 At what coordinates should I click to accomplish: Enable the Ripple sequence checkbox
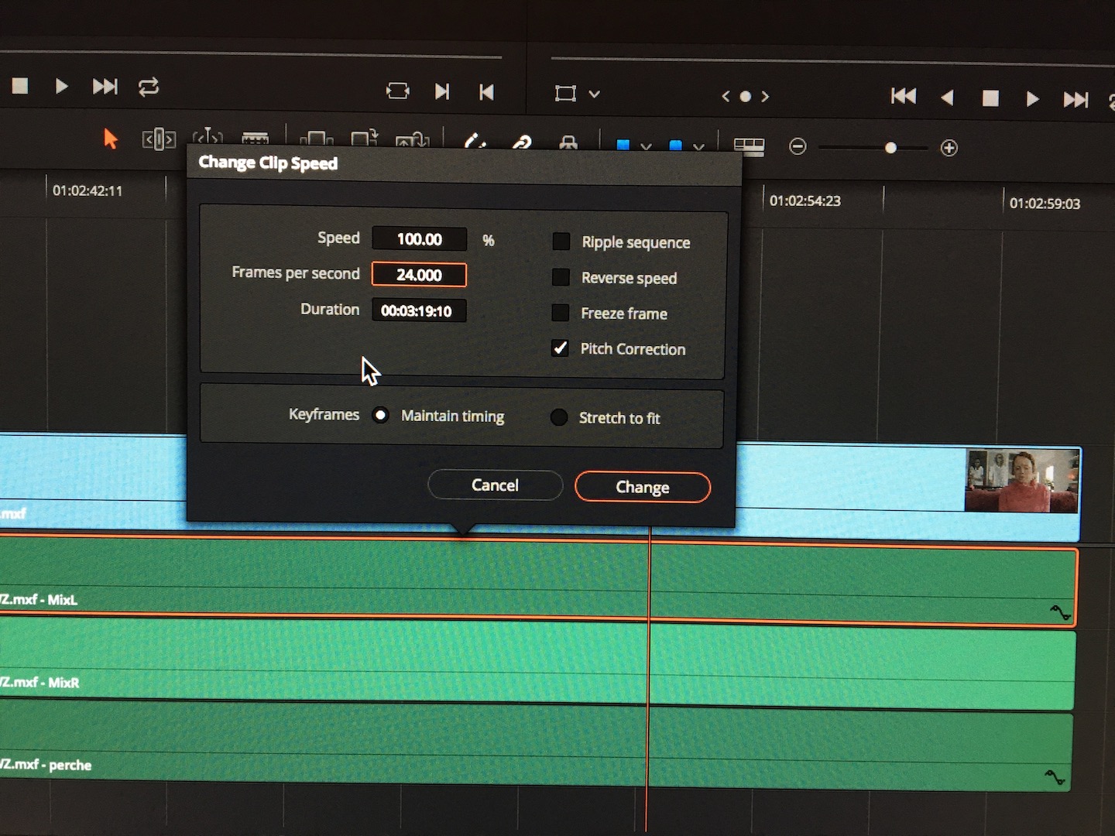pos(561,242)
